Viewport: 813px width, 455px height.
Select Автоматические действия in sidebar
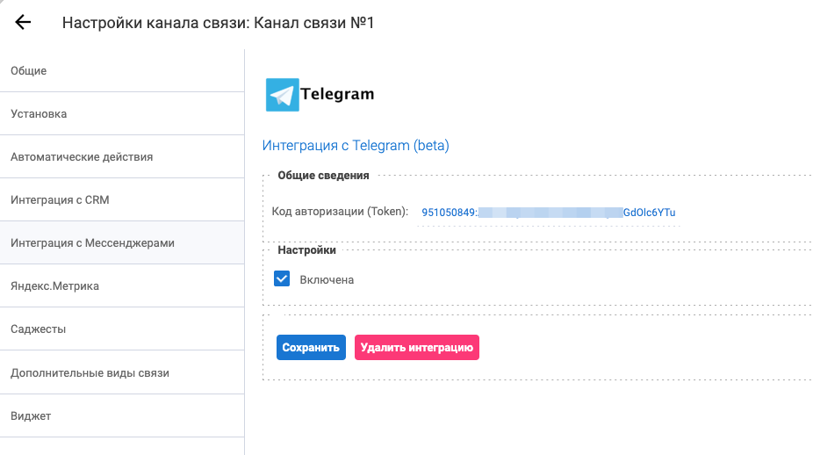[82, 157]
